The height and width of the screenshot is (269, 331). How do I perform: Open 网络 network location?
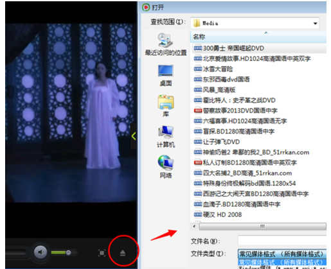coord(166,167)
